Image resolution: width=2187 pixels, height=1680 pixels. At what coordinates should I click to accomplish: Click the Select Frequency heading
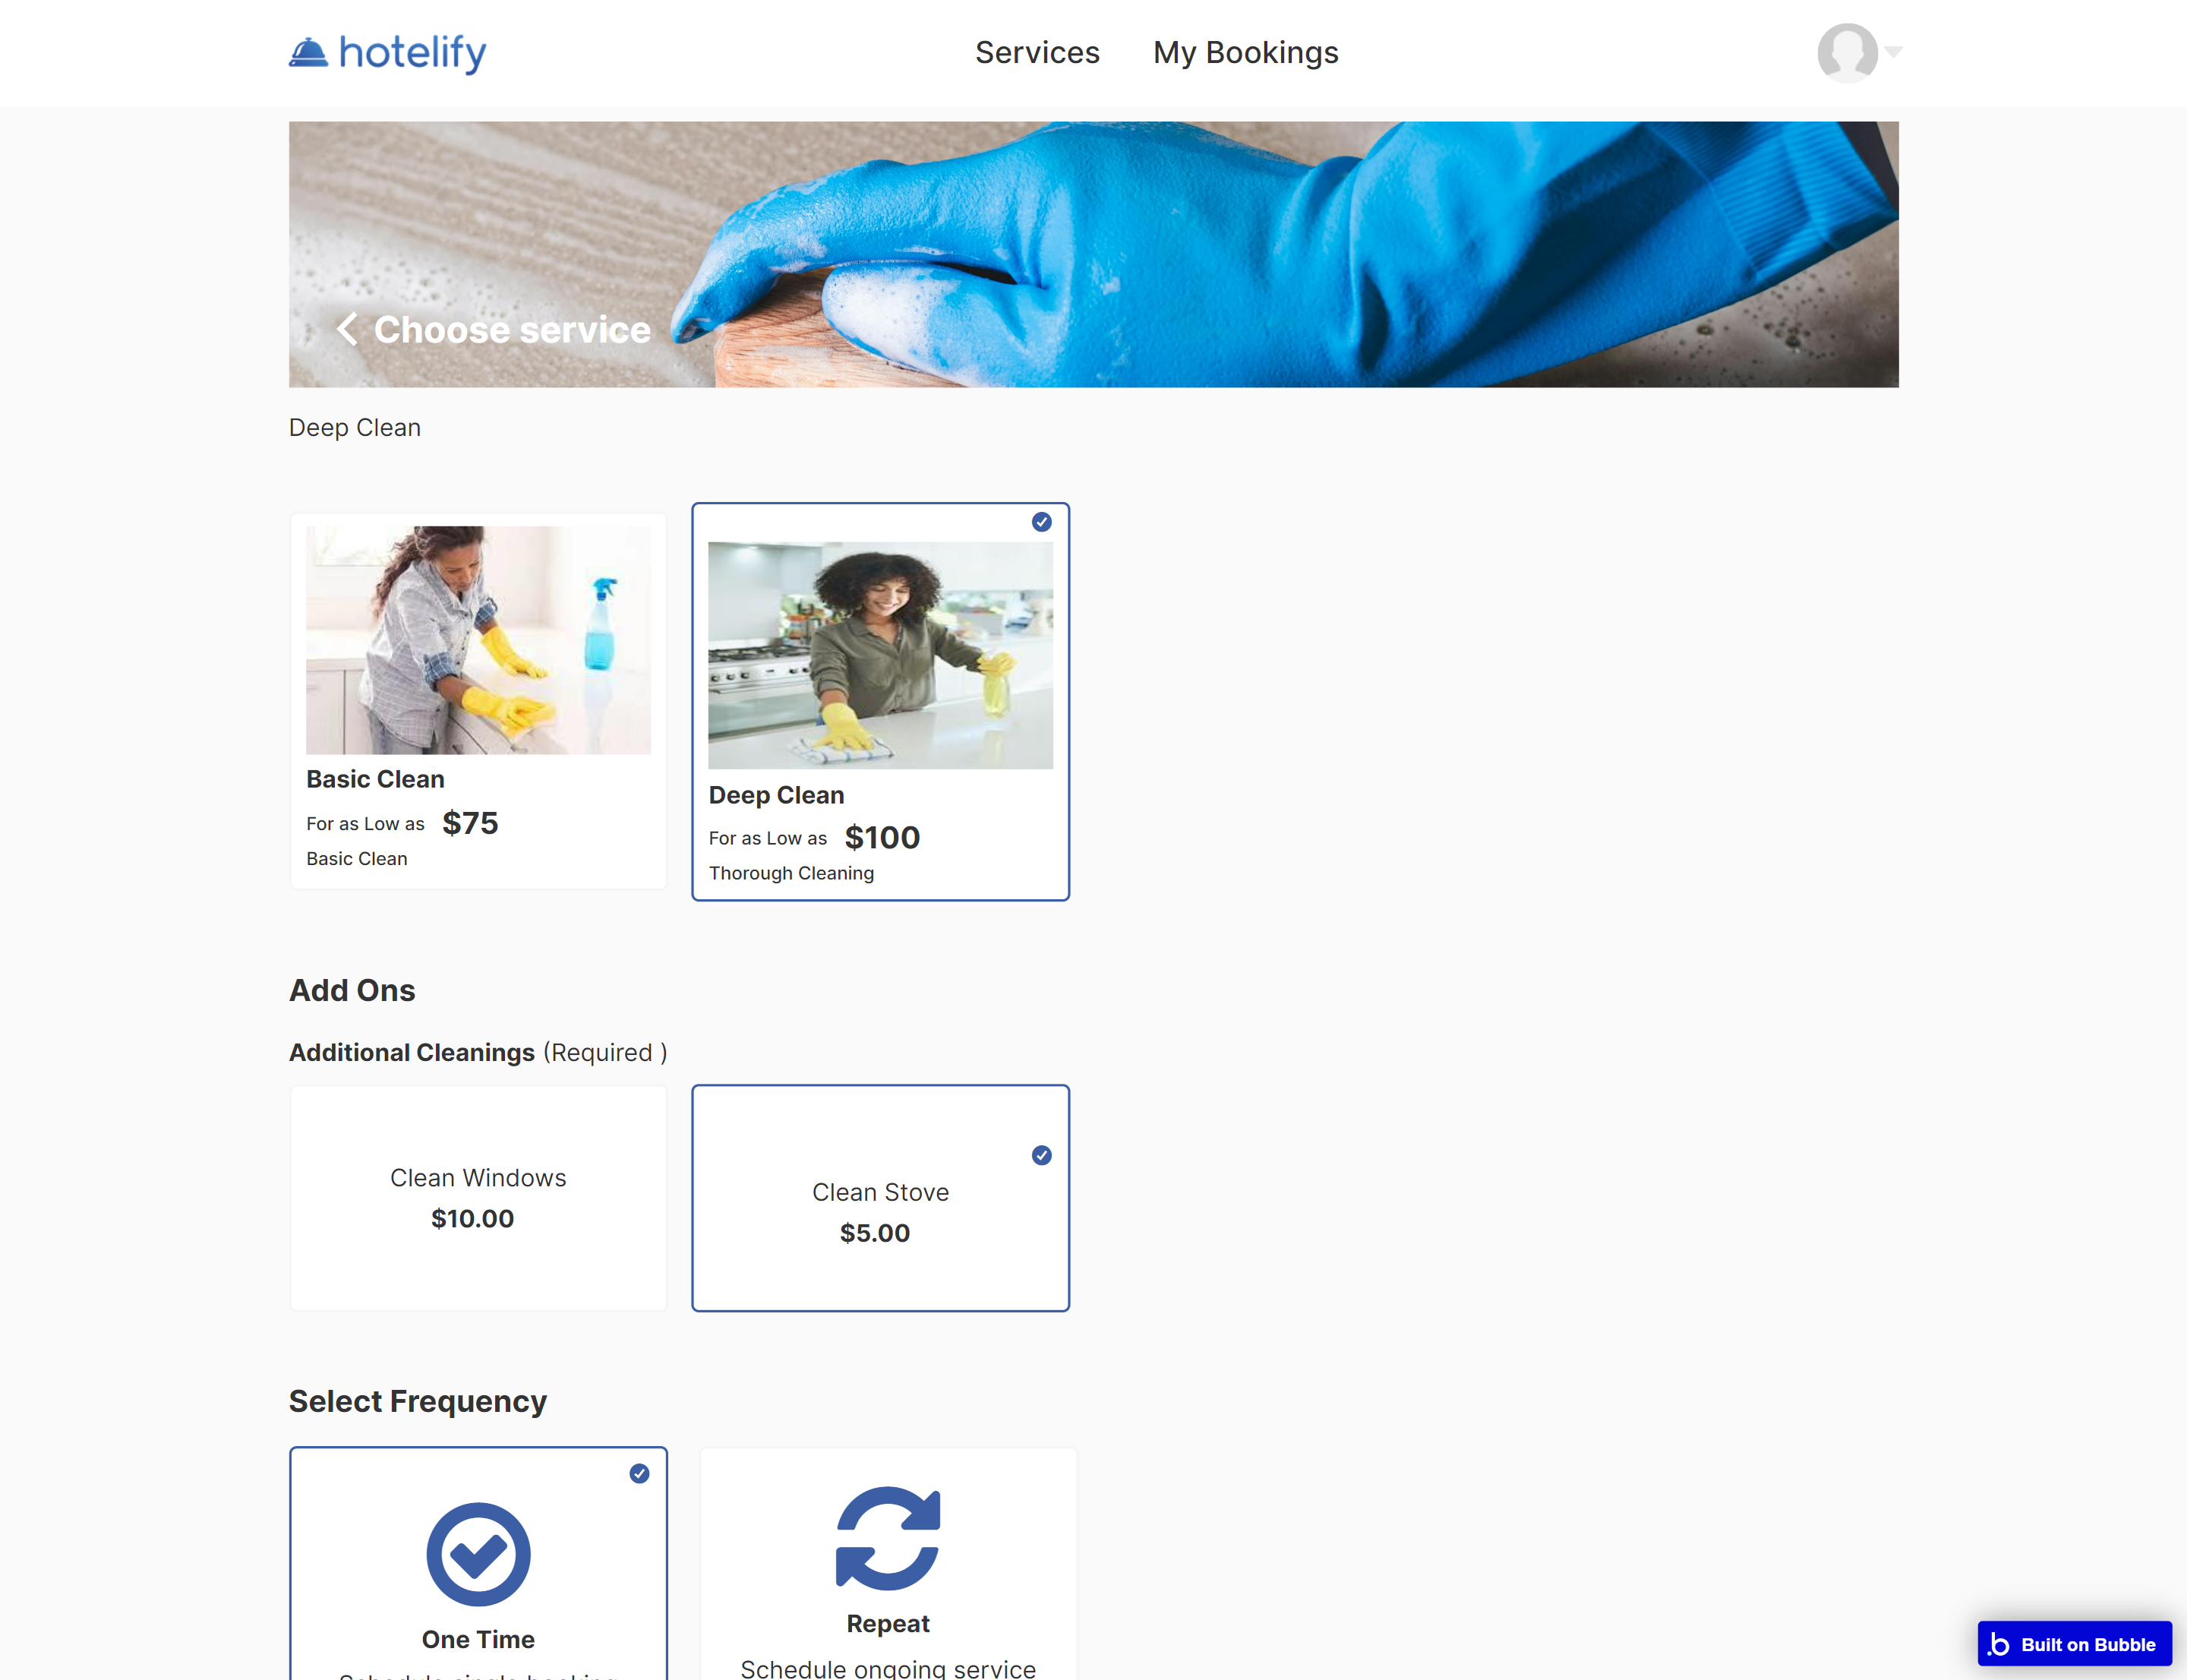[x=418, y=1401]
